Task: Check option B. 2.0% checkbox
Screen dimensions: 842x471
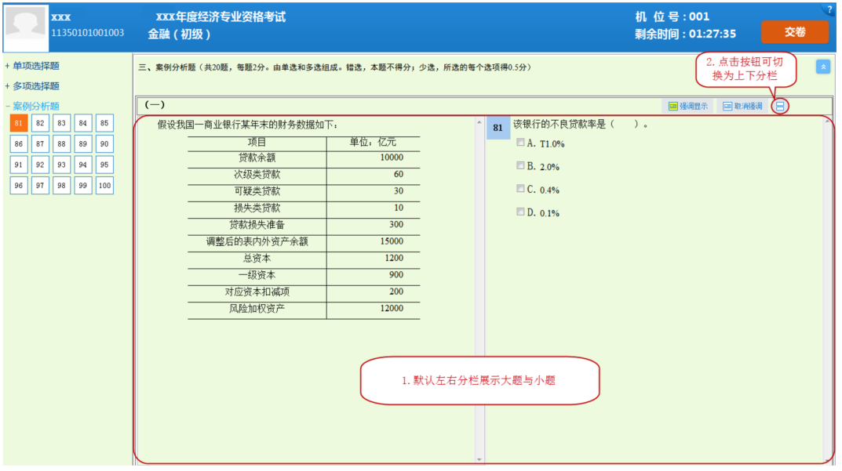Action: click(x=520, y=165)
